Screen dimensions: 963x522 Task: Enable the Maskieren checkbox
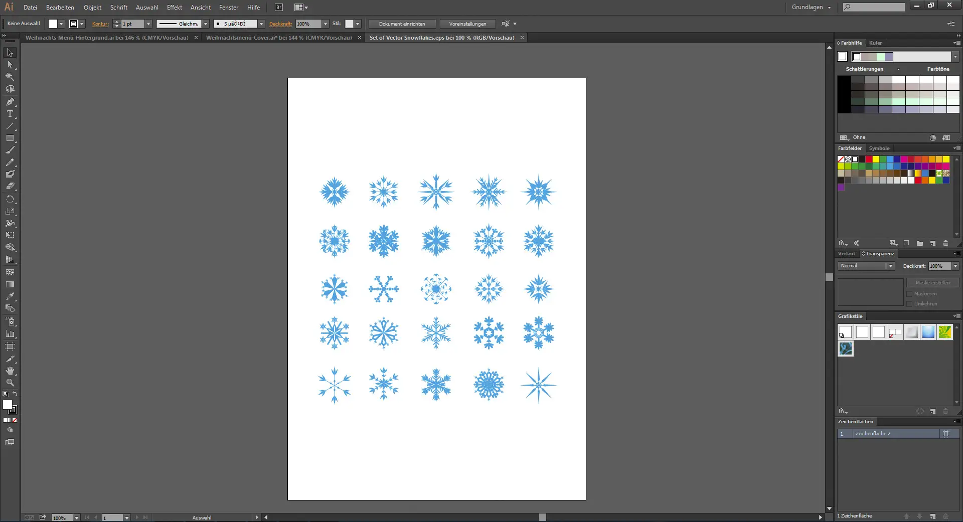coord(909,294)
